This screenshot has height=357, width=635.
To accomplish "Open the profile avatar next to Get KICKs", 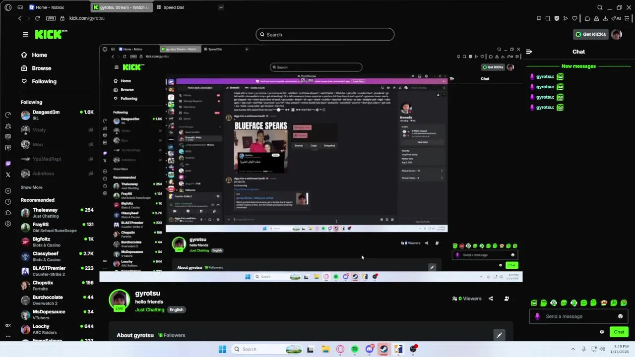I will tap(617, 34).
